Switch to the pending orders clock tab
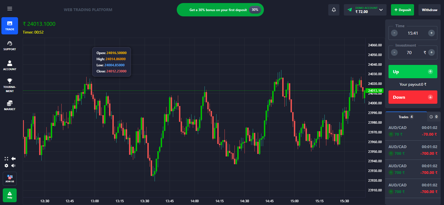This screenshot has height=205, width=444. [433, 117]
